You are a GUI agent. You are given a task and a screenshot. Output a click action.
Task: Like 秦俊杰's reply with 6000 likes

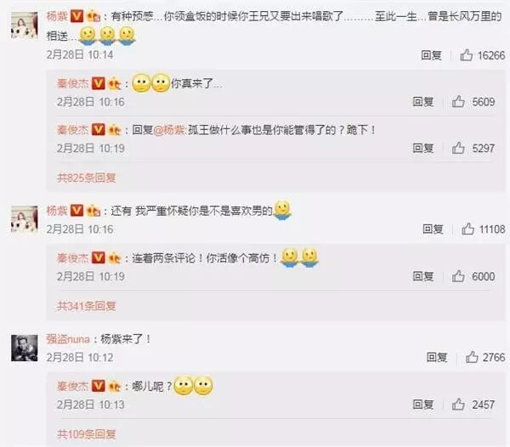click(x=458, y=276)
